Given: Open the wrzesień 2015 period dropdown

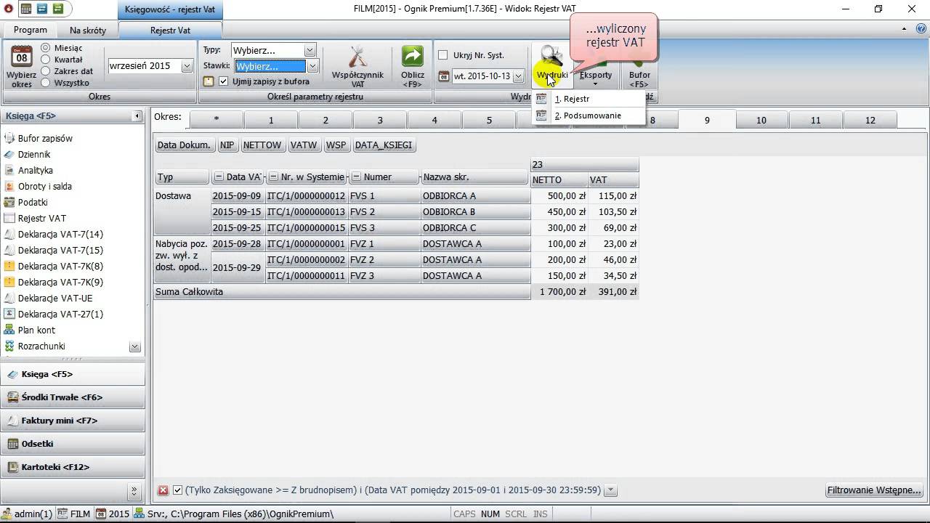Looking at the screenshot, I should (187, 66).
